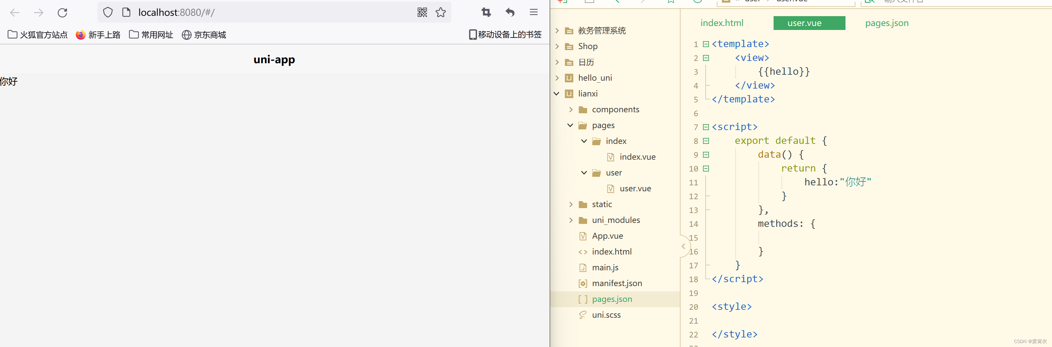Open the 新手上路 bookmark

98,35
